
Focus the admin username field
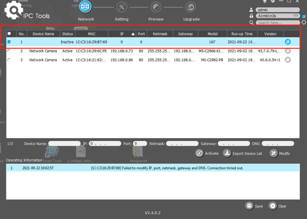(278, 10)
